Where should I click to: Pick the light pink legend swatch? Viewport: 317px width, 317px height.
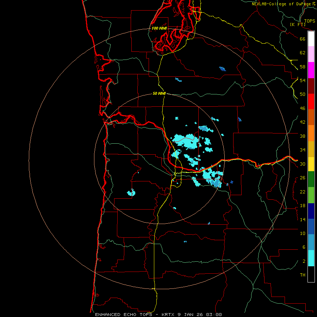pos(311,54)
